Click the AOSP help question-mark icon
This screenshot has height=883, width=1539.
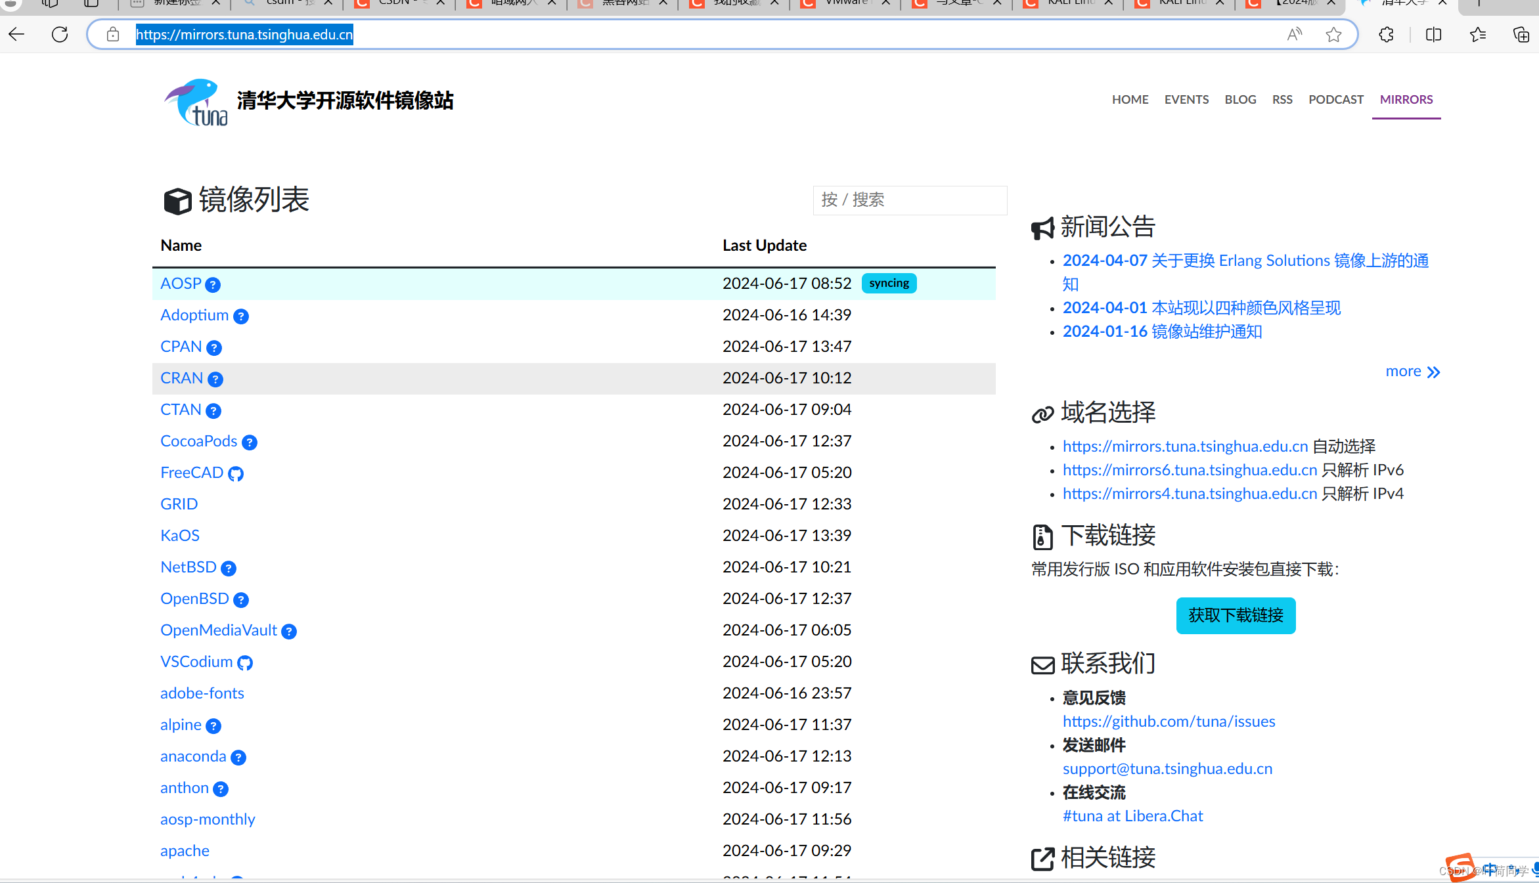pos(213,285)
